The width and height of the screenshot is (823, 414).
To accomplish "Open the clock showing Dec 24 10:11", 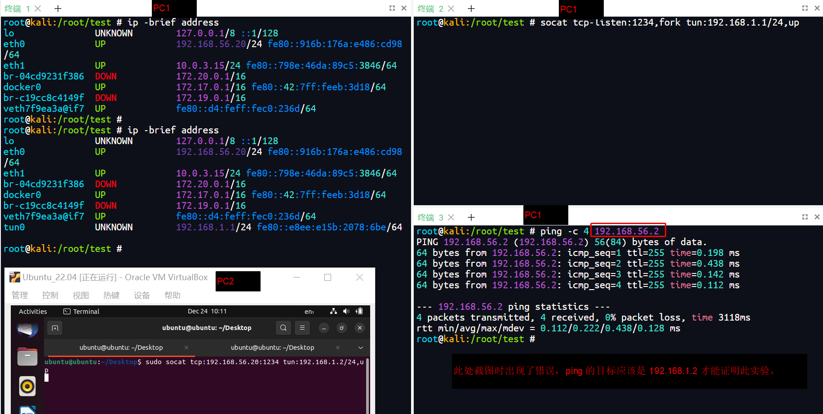I will point(207,312).
